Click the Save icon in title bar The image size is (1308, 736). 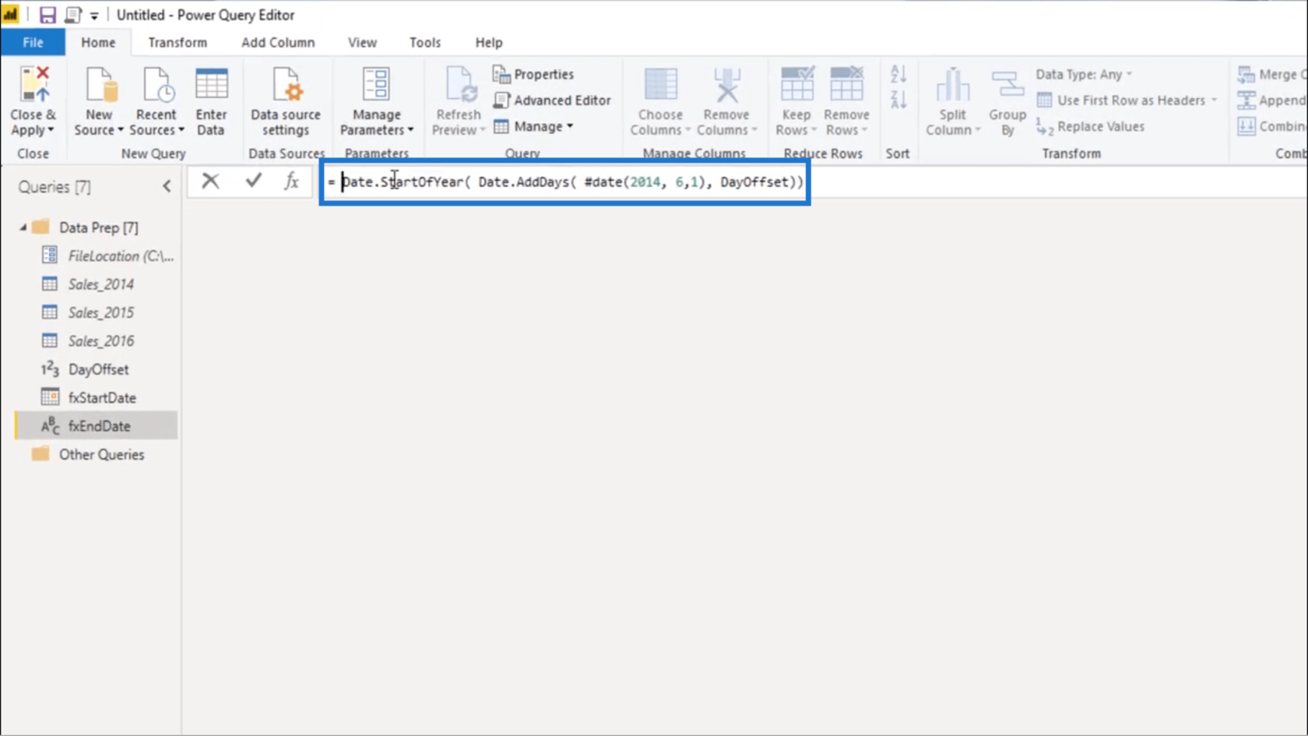pyautogui.click(x=47, y=15)
